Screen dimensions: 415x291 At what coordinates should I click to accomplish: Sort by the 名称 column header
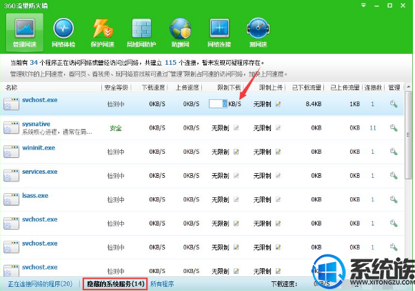tap(12, 88)
